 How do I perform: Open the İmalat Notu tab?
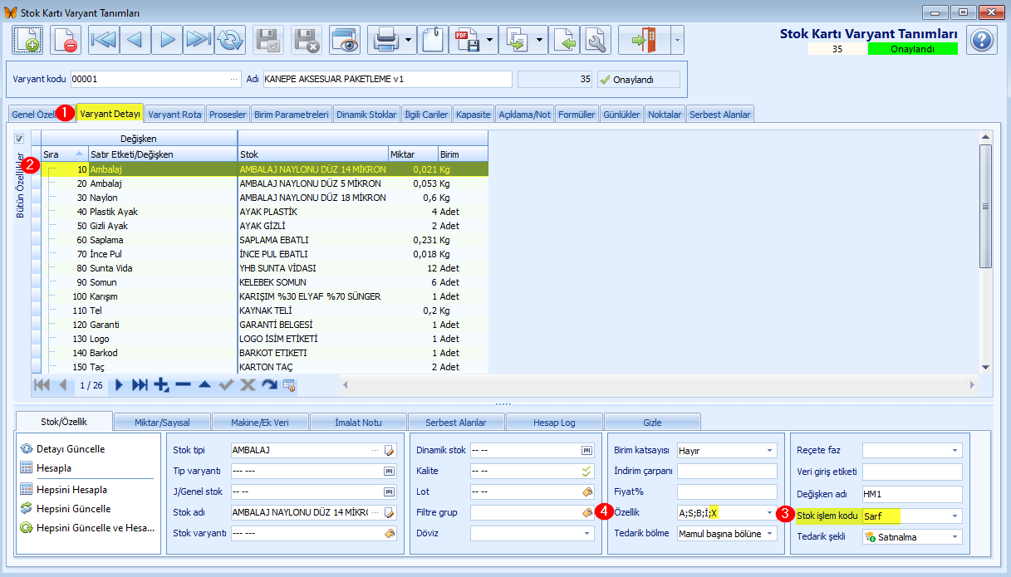357,422
